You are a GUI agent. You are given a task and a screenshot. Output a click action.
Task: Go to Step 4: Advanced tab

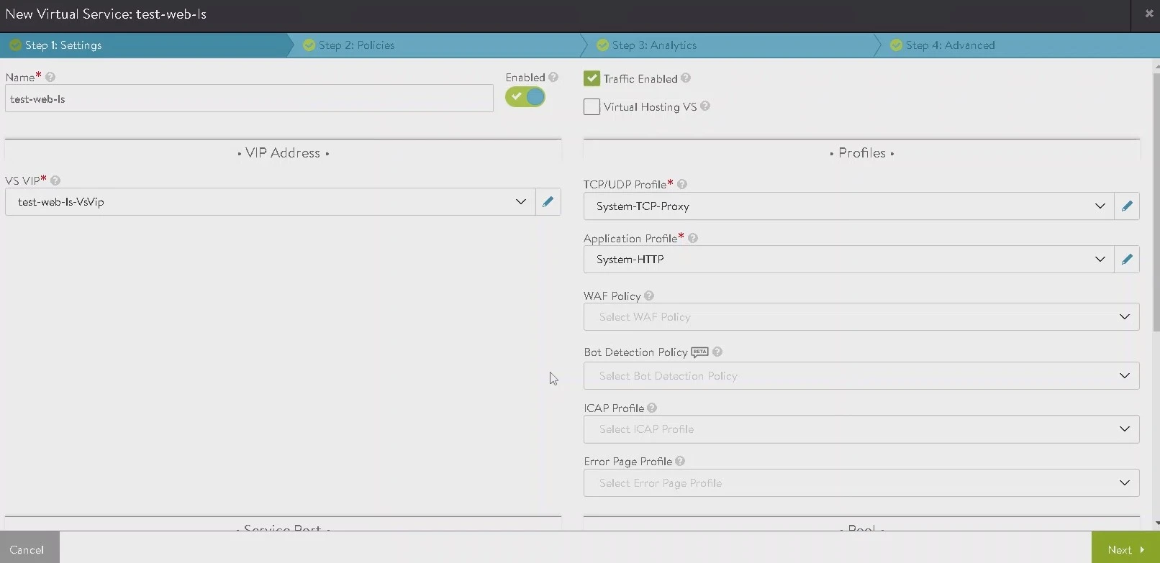click(x=1018, y=45)
